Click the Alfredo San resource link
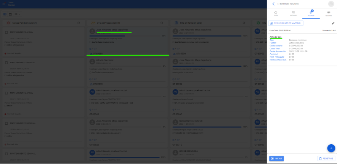 [276, 37]
